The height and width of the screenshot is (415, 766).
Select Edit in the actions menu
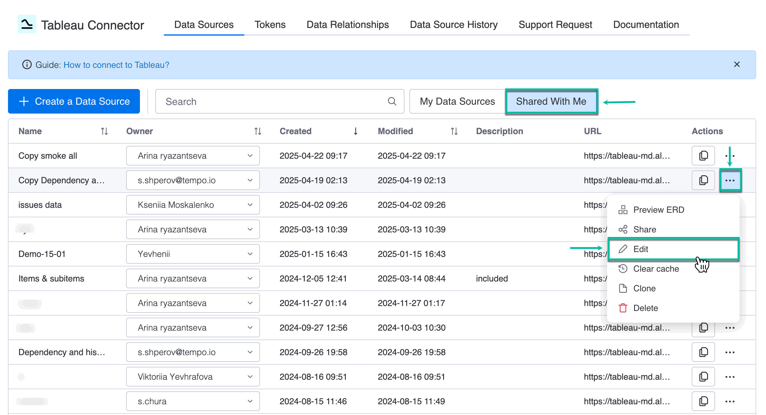[x=641, y=249]
